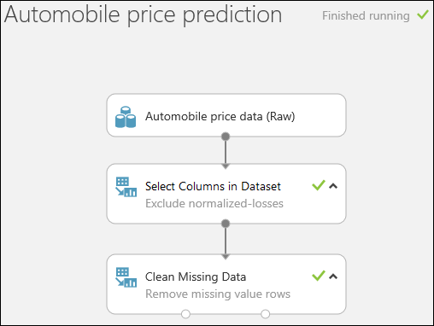Click the Exclude normalized-losses comment text
Screen dimensions: 434x326
coord(214,204)
